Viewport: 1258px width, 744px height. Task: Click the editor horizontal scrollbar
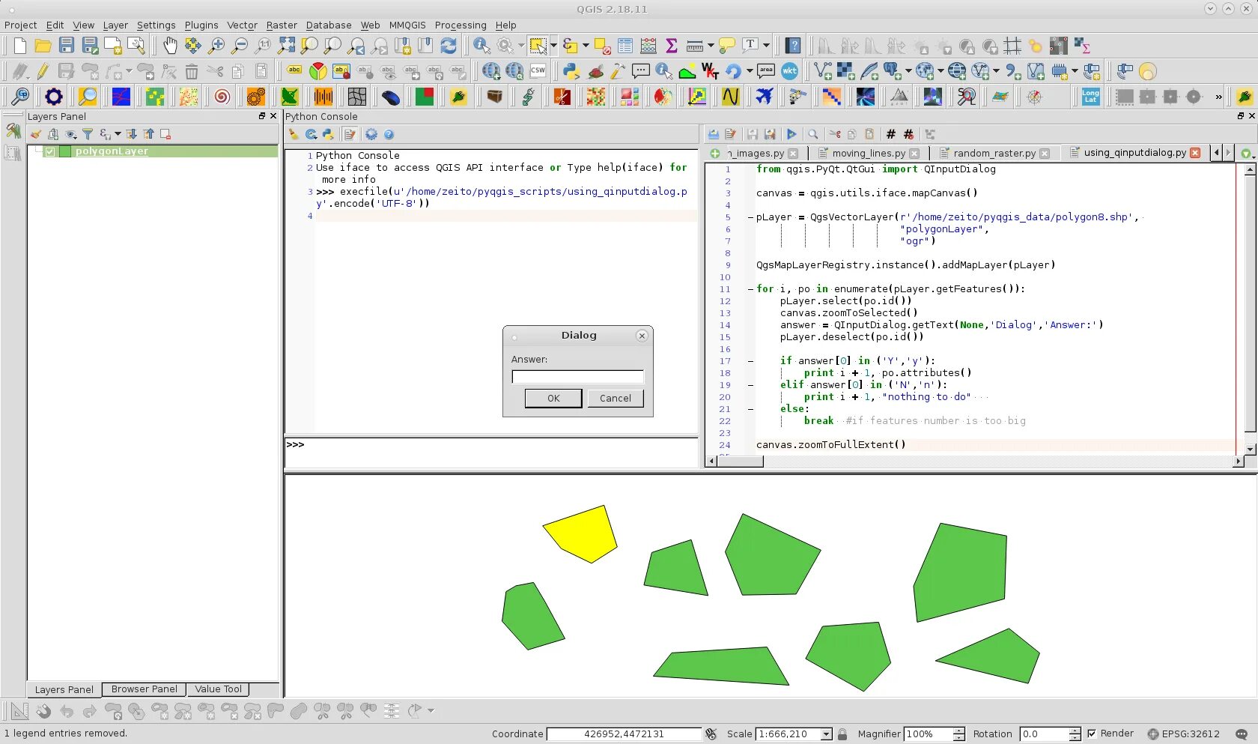click(974, 462)
